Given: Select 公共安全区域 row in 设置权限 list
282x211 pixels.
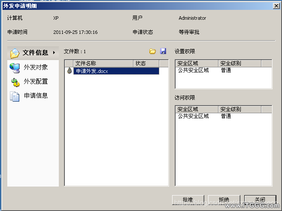Looking at the screenshot, I should (193, 70).
